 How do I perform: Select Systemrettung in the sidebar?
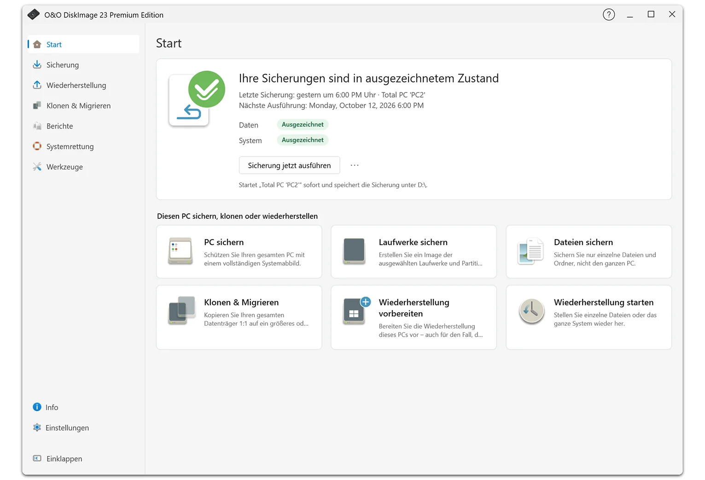point(83,146)
